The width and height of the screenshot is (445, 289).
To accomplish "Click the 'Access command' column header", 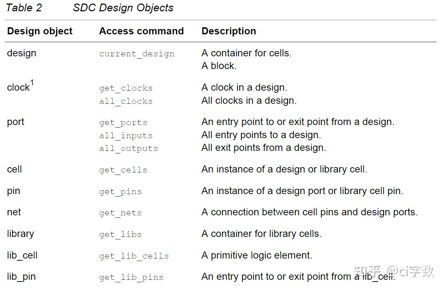I will pyautogui.click(x=141, y=31).
